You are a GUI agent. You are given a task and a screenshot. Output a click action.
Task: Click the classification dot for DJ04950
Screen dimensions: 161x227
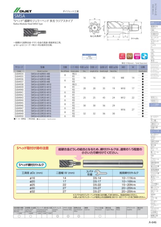click(143, 116)
